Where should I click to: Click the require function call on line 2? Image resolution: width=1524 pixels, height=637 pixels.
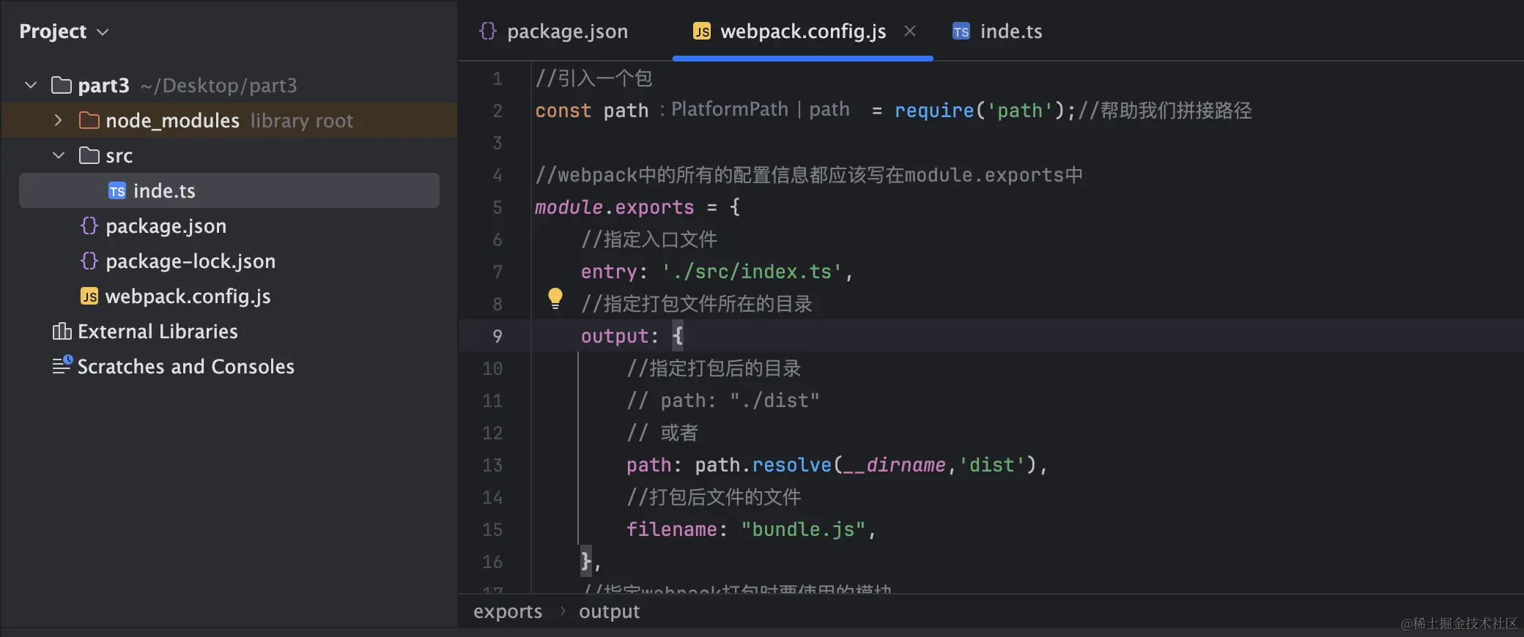coord(934,111)
